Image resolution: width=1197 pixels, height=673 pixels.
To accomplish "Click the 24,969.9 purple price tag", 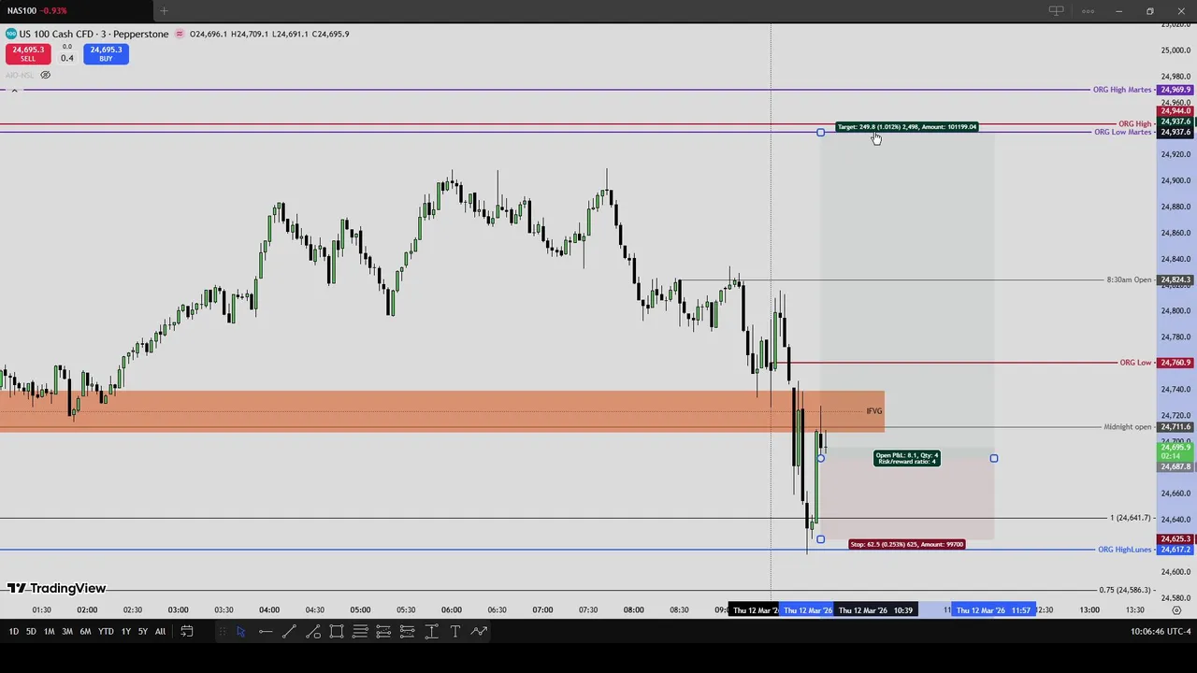I will (1175, 90).
